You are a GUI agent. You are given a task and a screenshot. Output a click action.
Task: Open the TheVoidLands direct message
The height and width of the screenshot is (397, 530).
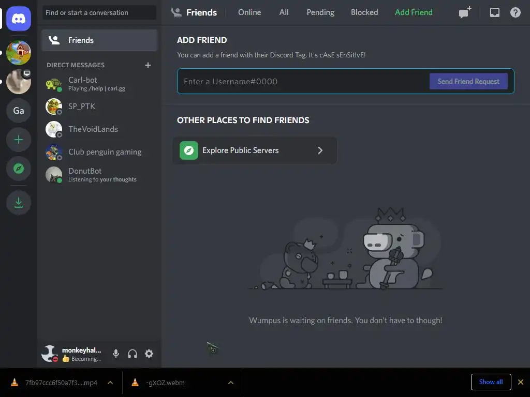(99, 129)
